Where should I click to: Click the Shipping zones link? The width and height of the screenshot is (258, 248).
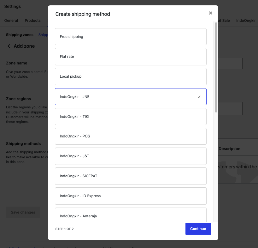[x=20, y=35]
